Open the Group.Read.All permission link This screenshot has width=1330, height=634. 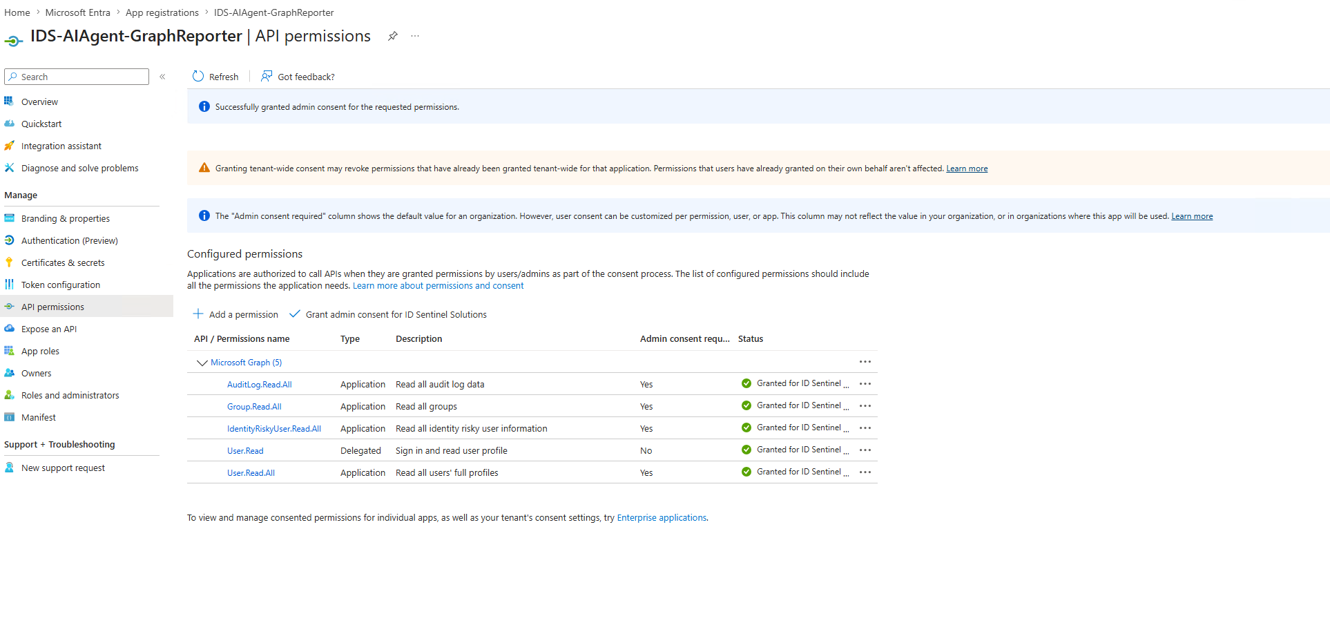click(x=254, y=407)
